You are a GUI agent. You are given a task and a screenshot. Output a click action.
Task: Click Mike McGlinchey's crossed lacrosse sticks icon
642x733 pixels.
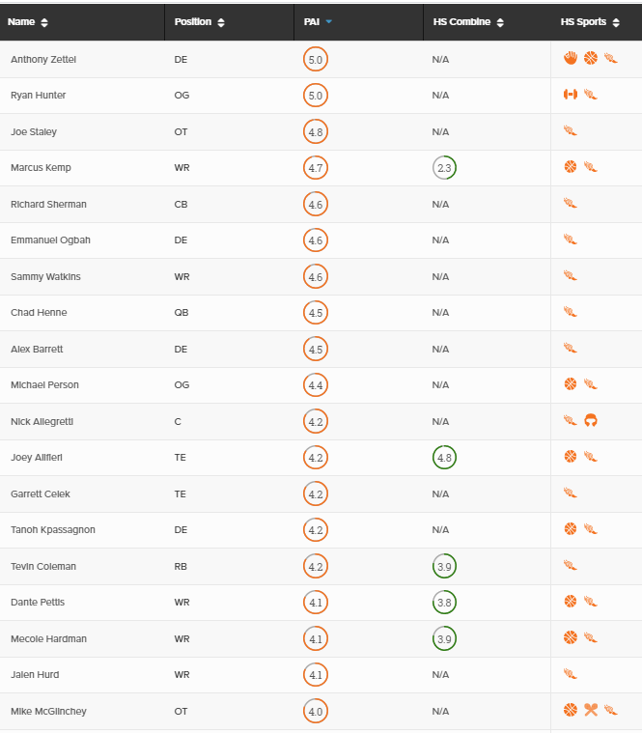coord(591,710)
